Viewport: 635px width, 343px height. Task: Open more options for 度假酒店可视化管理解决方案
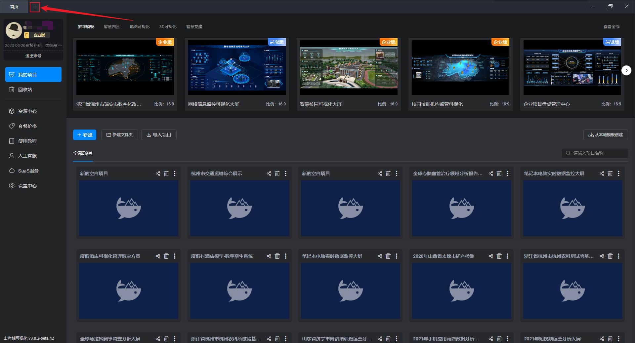click(175, 256)
